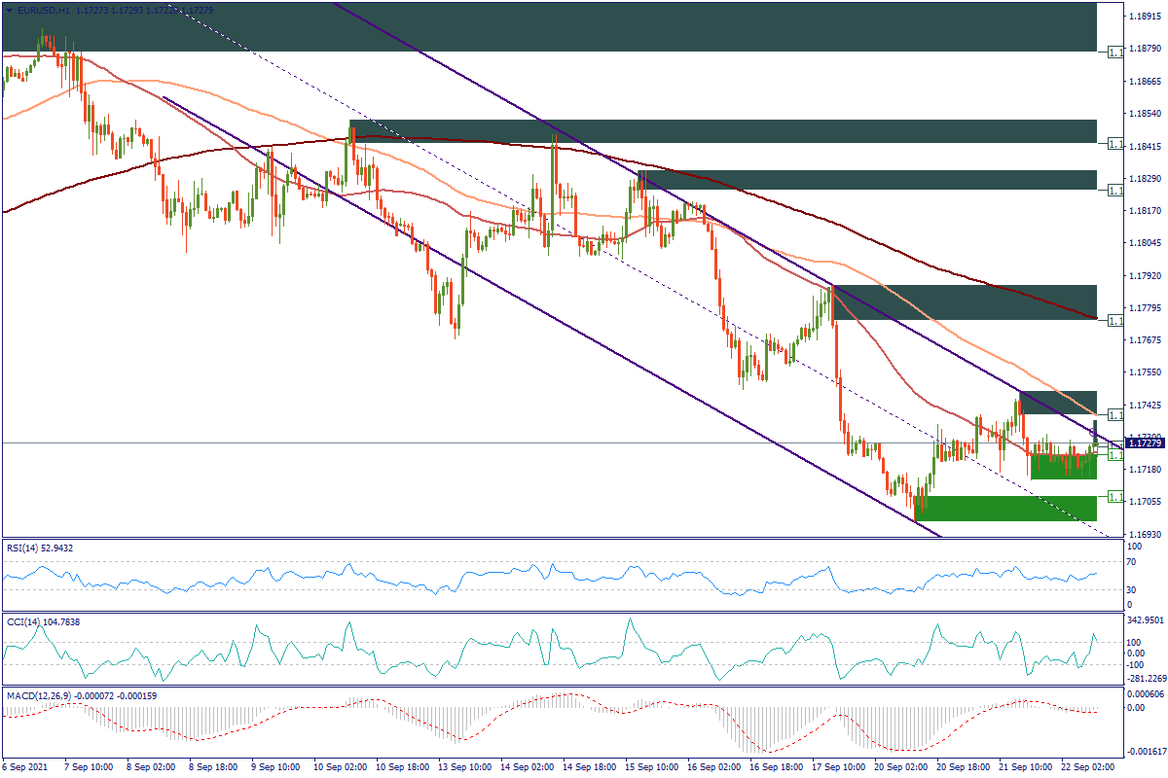Click the green price tag beside lowest support zone
This screenshot has height=778, width=1168.
click(1115, 495)
